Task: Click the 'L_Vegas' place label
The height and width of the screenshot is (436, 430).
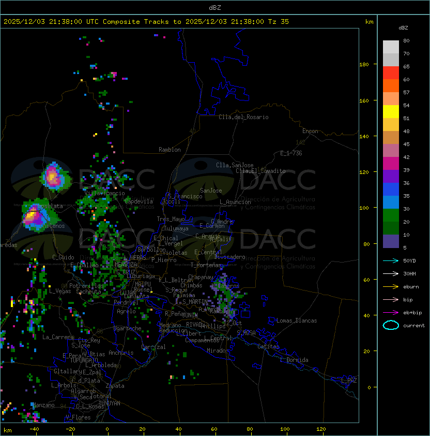Action: click(60, 291)
